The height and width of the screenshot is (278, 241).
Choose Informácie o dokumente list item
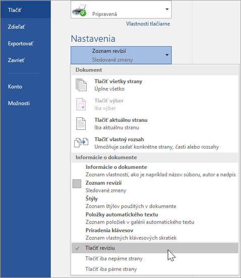(155, 171)
